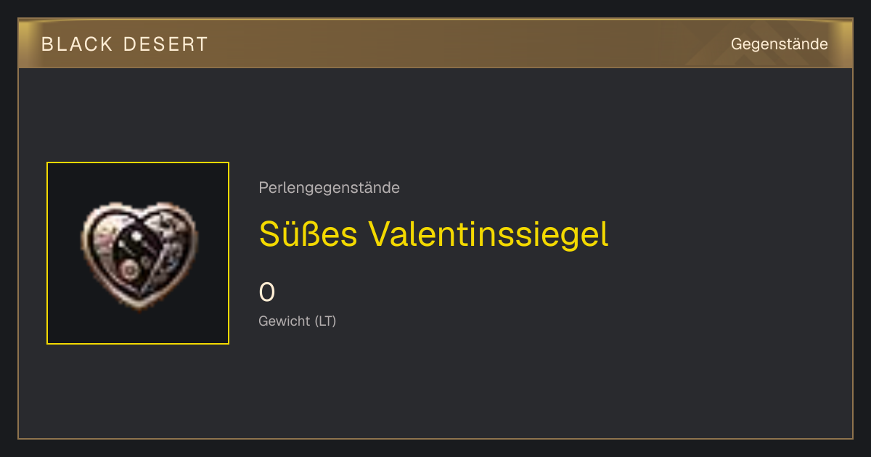Click the word Süßes in the title
Image resolution: width=871 pixels, height=457 pixels.
[308, 234]
